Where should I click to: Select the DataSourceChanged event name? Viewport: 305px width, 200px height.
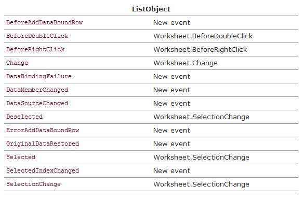[37, 103]
